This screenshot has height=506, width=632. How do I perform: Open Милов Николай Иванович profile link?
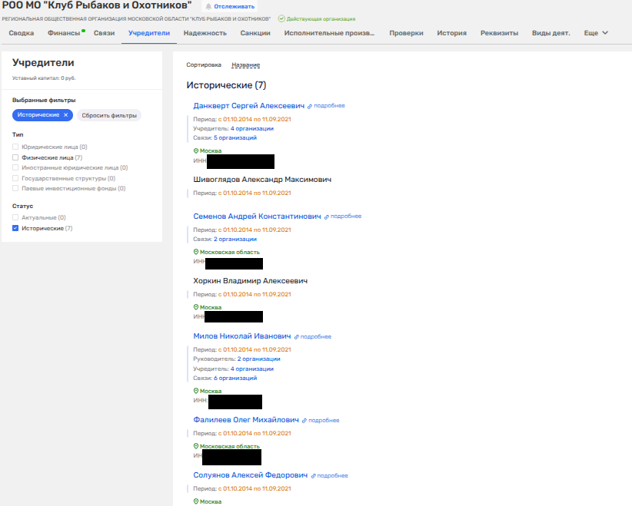[242, 336]
